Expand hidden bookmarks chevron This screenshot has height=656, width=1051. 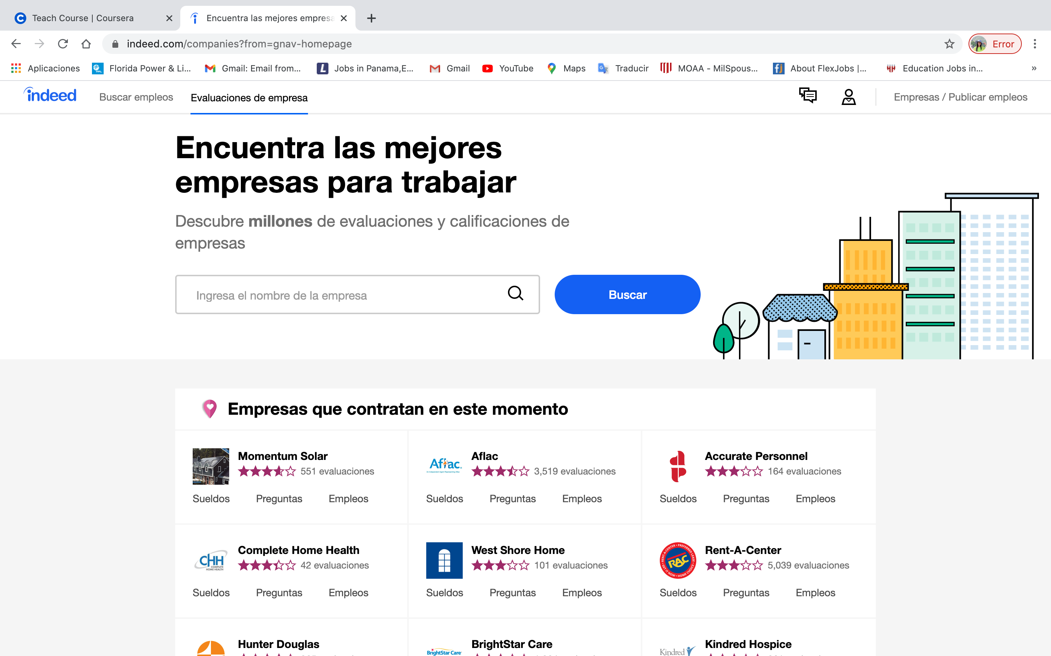[x=1034, y=68]
